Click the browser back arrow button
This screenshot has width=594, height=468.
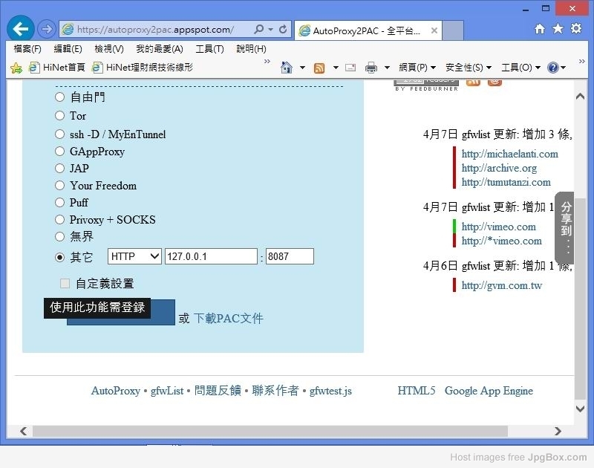[20, 29]
